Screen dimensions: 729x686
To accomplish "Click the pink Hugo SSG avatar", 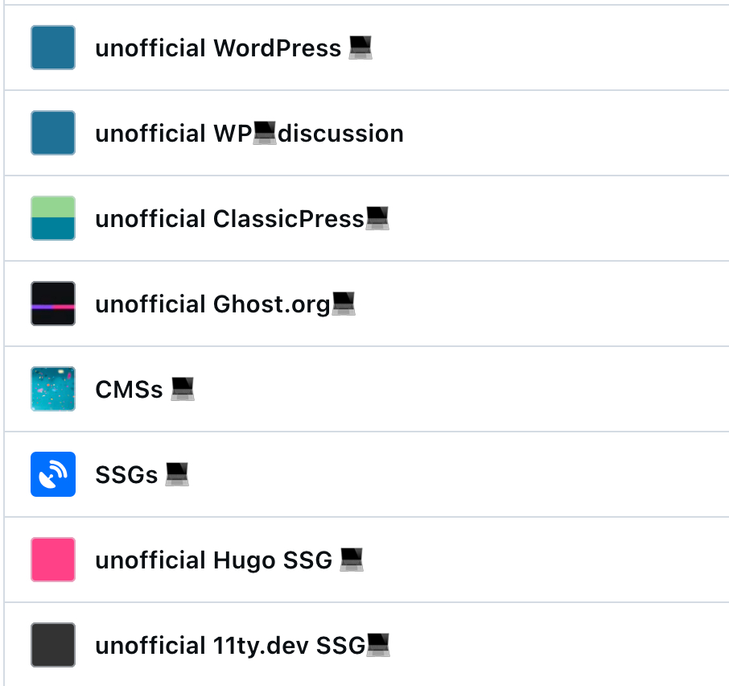I will point(53,560).
